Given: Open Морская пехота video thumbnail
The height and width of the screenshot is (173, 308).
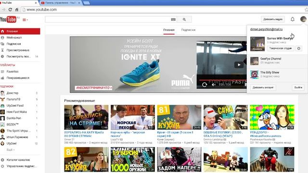Looking at the screenshot, I should [x=133, y=117].
